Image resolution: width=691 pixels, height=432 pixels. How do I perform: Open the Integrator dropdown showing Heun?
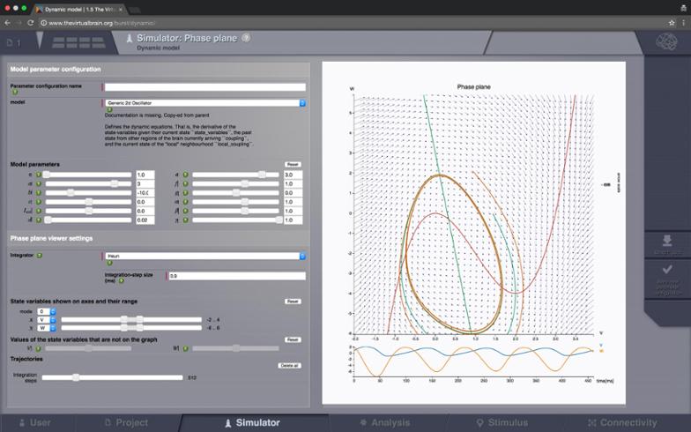[204, 256]
